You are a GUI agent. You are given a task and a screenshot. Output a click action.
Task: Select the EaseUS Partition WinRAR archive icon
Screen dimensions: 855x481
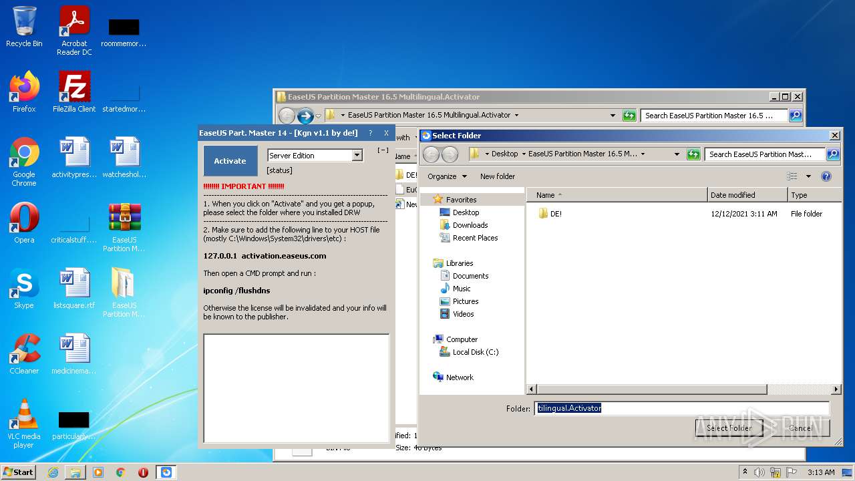[x=124, y=227]
